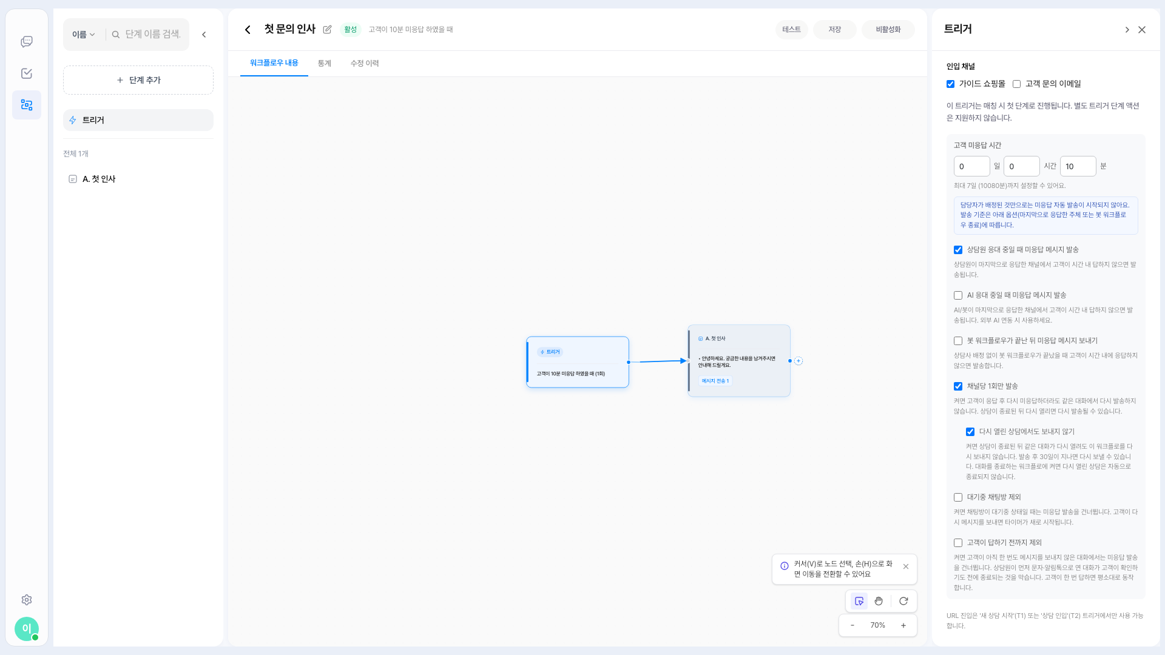Screen dimensions: 1165x655
Task: Enable 고객이 답하기 전까지 제외 option
Action: click(958, 543)
